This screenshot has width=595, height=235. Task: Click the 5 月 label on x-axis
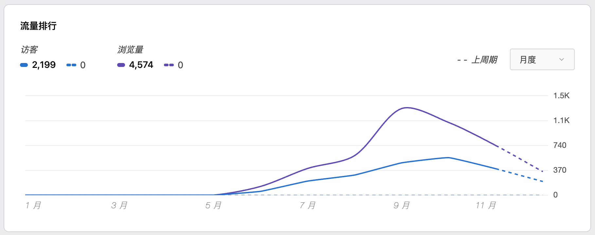click(213, 205)
